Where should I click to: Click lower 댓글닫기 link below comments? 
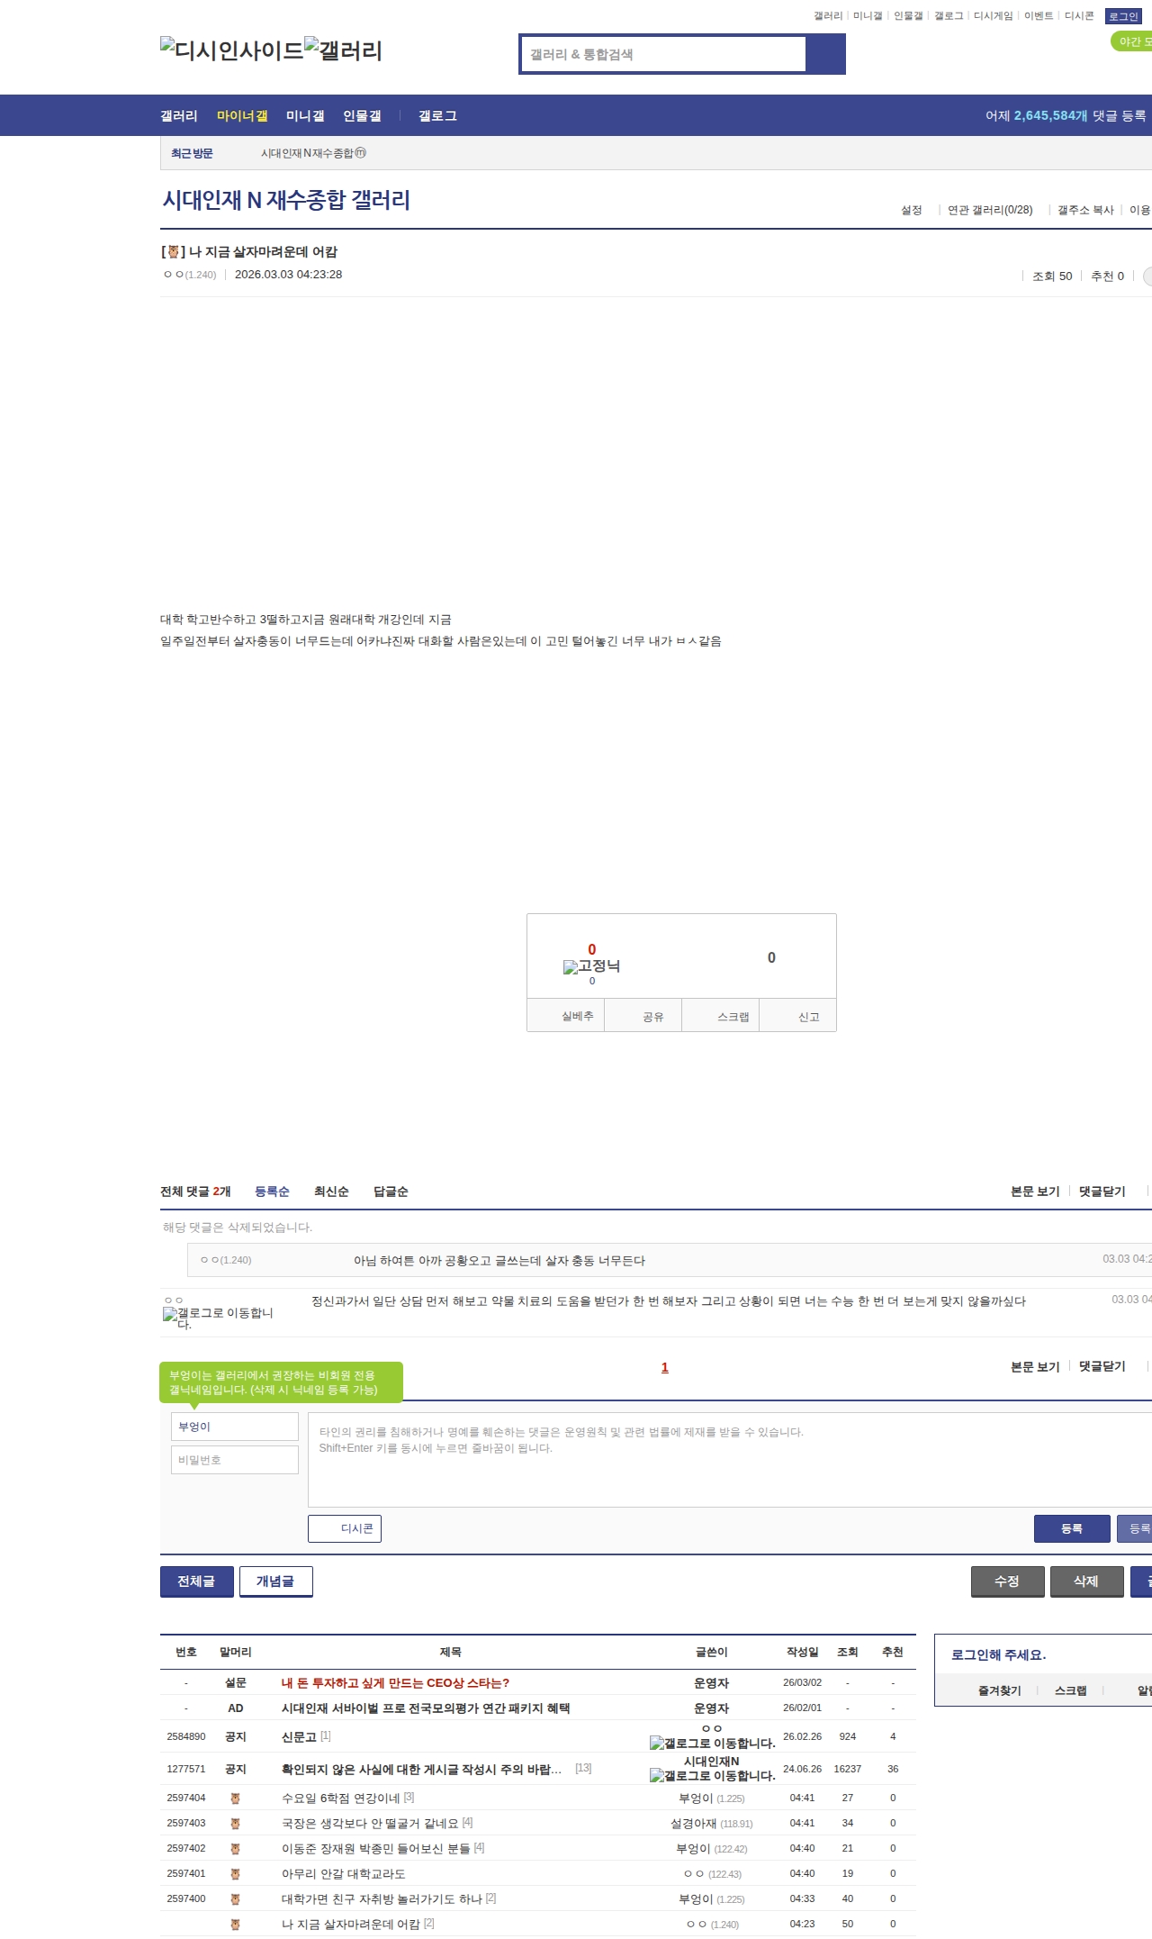tap(1102, 1366)
